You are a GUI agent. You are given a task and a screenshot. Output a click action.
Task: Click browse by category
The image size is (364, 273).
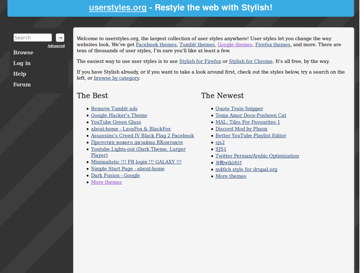116,78
